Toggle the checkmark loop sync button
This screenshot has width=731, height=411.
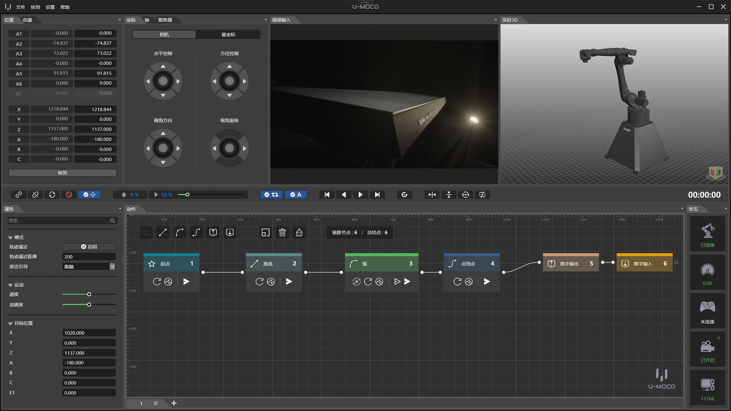point(271,194)
